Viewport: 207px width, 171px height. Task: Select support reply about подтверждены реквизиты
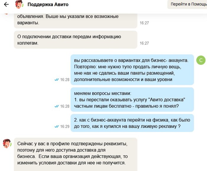point(75,154)
